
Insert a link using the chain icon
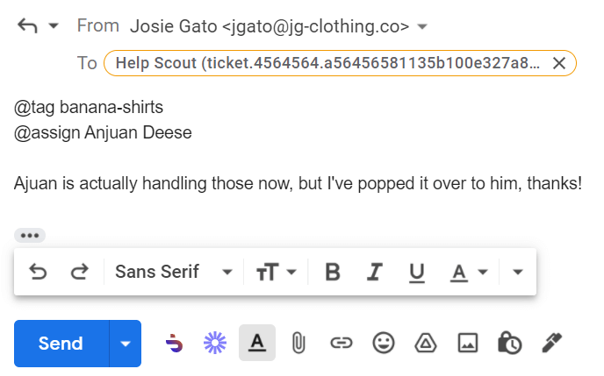coord(341,344)
